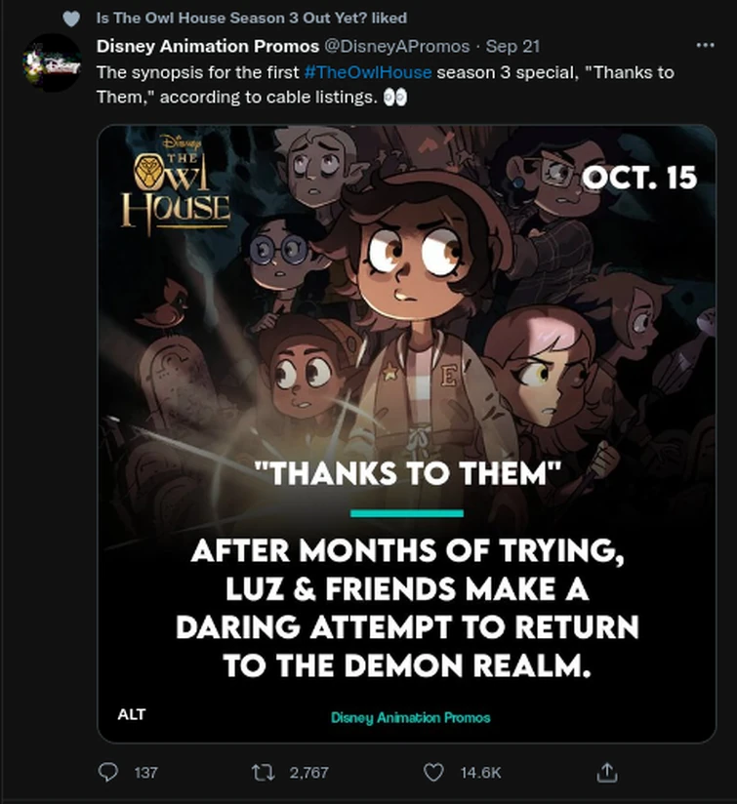Like the tweet with the heart icon
737x804 pixels.
point(432,772)
